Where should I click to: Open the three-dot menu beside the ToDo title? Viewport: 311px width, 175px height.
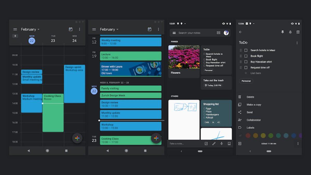click(297, 43)
